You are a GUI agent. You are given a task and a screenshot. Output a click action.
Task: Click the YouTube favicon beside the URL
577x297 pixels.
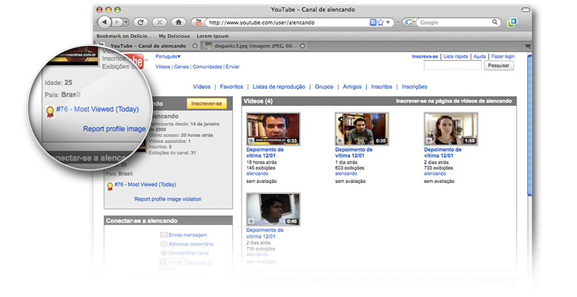coord(199,22)
